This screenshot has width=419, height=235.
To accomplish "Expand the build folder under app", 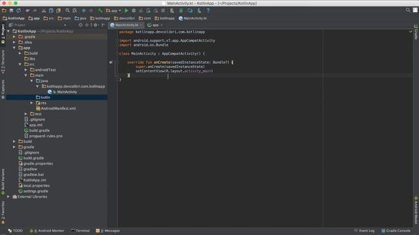I will pyautogui.click(x=20, y=54).
